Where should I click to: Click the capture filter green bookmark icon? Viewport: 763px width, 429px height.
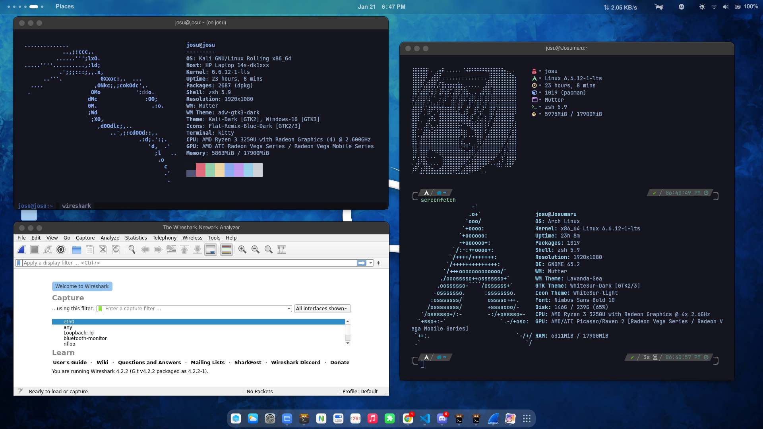point(100,309)
